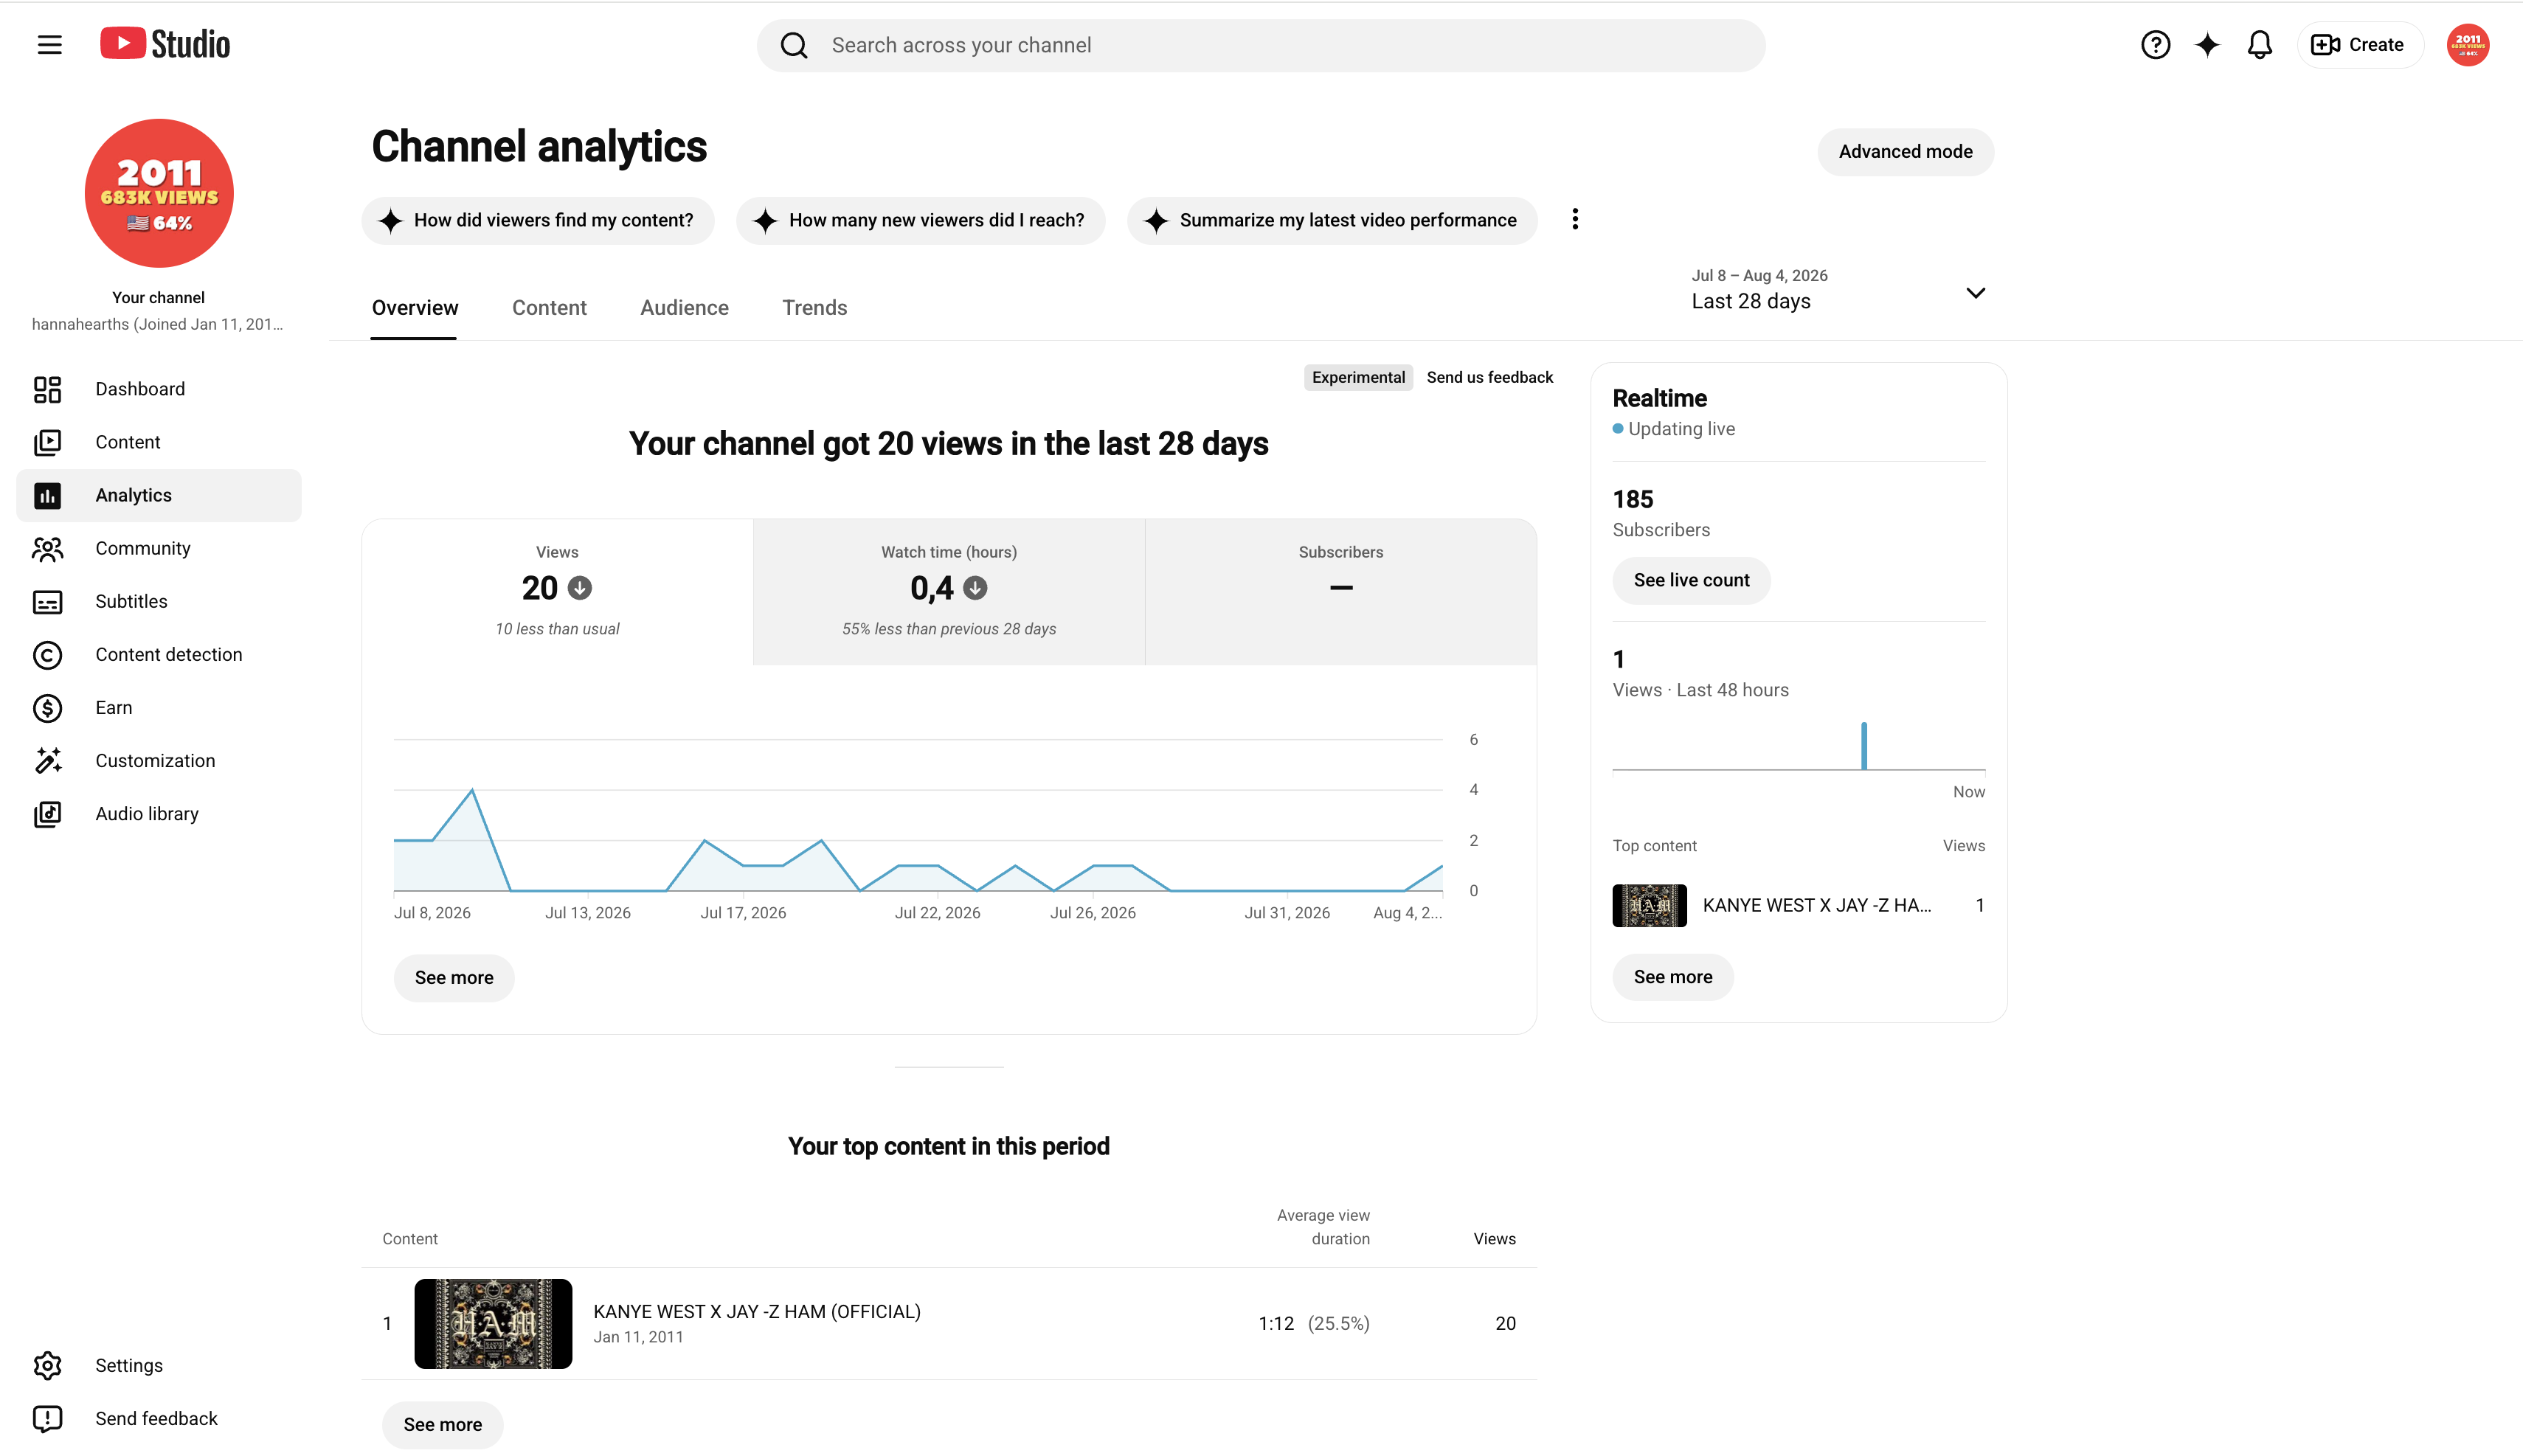
Task: Select the Watch time (hours) metric card
Action: pyautogui.click(x=948, y=592)
